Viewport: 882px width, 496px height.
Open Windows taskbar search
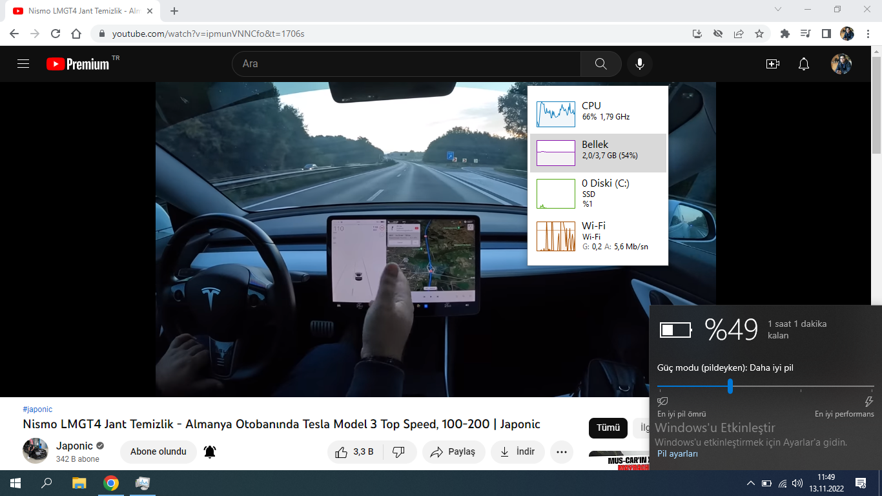[x=46, y=483]
